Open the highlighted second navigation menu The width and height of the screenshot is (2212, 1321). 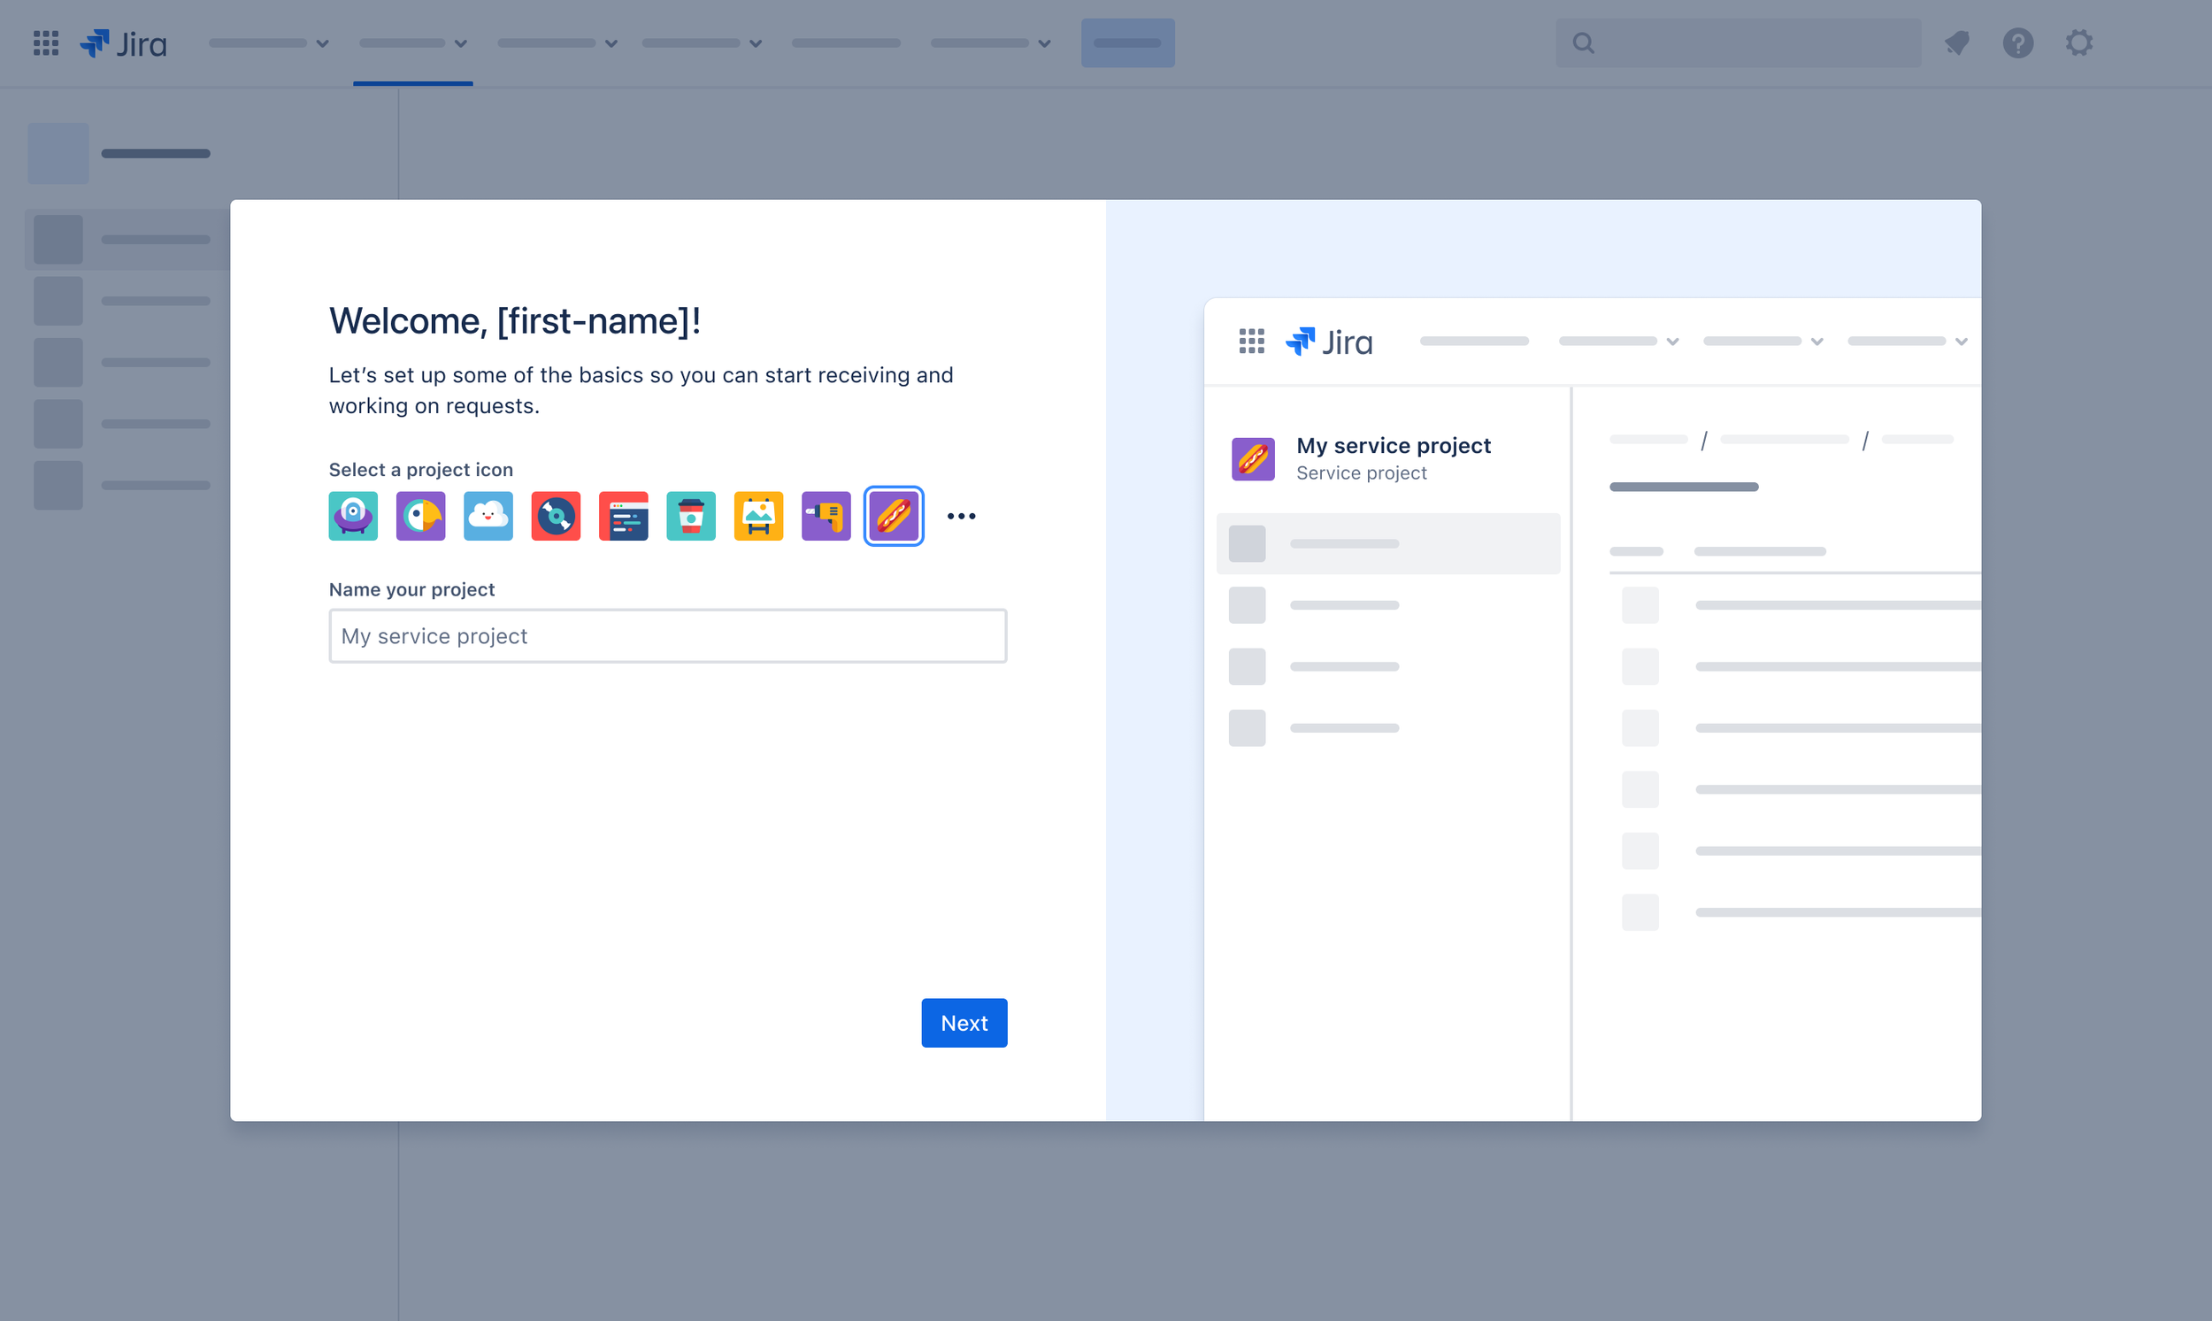click(413, 42)
